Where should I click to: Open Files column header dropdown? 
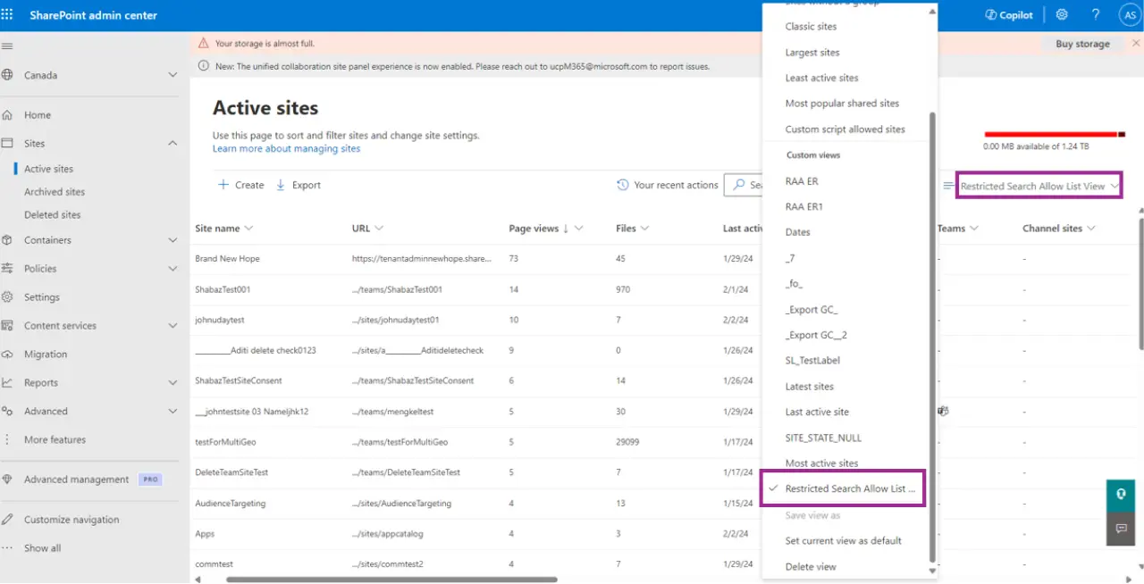632,229
